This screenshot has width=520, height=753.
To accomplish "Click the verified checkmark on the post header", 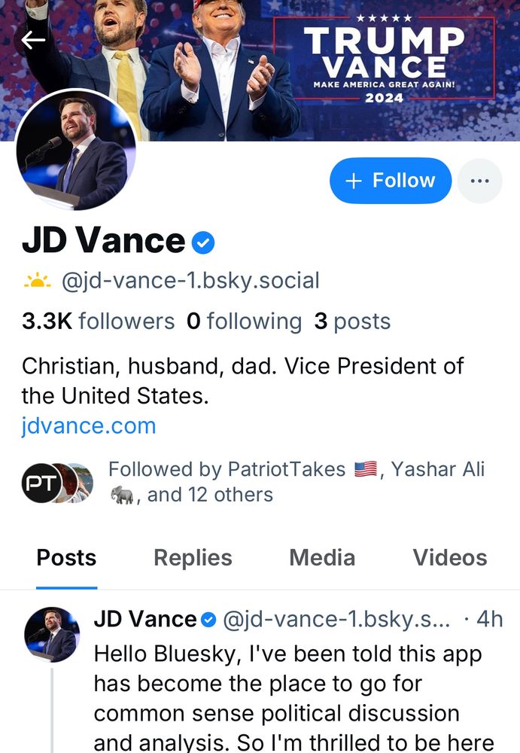I will click(210, 618).
